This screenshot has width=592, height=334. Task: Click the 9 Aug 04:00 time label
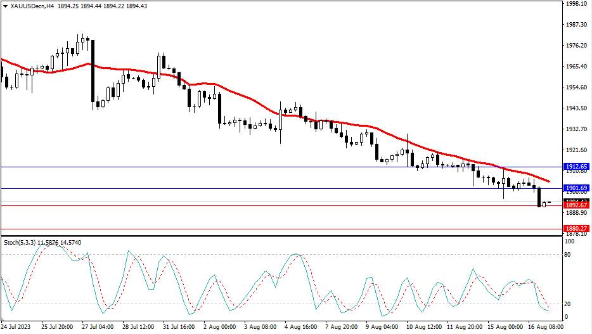pyautogui.click(x=382, y=328)
